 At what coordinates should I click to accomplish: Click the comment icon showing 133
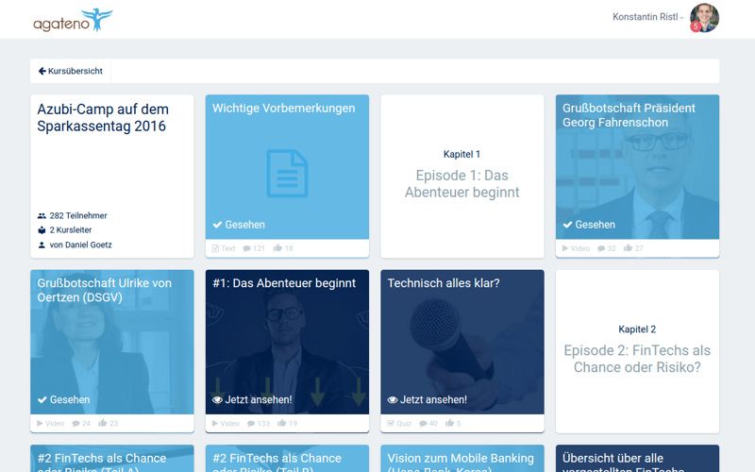(251, 424)
